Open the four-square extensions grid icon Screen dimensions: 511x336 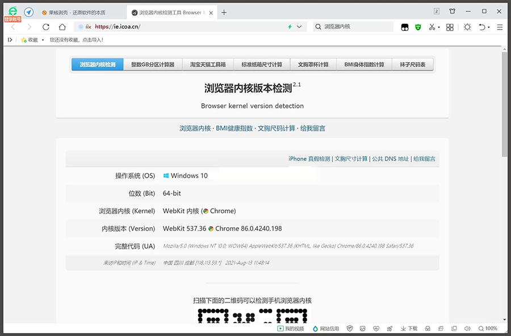(x=450, y=27)
